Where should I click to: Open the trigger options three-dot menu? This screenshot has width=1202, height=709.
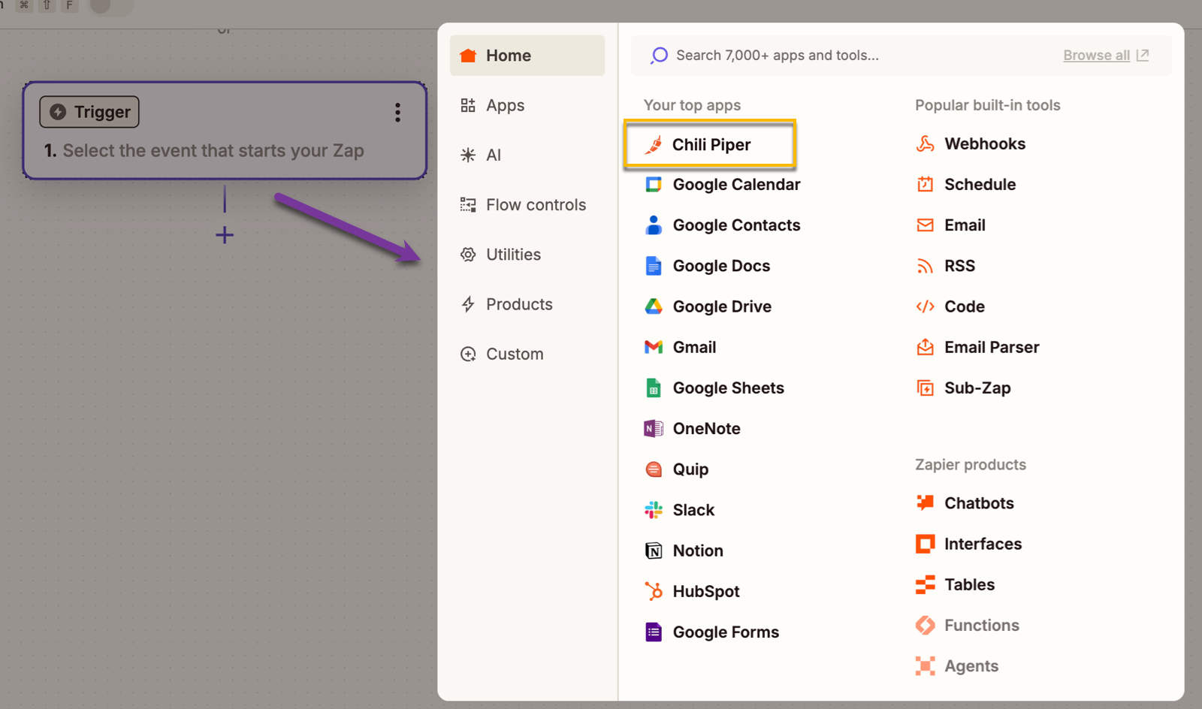[397, 112]
